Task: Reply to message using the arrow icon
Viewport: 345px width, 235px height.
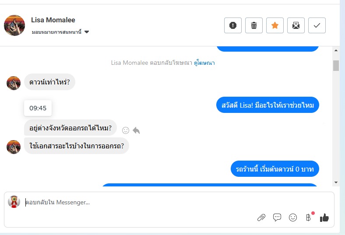Action: click(136, 130)
